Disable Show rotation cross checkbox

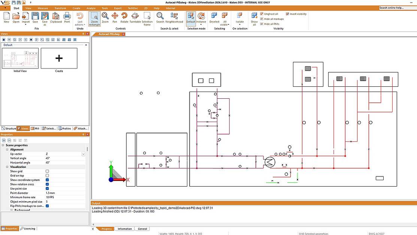[x=47, y=184]
